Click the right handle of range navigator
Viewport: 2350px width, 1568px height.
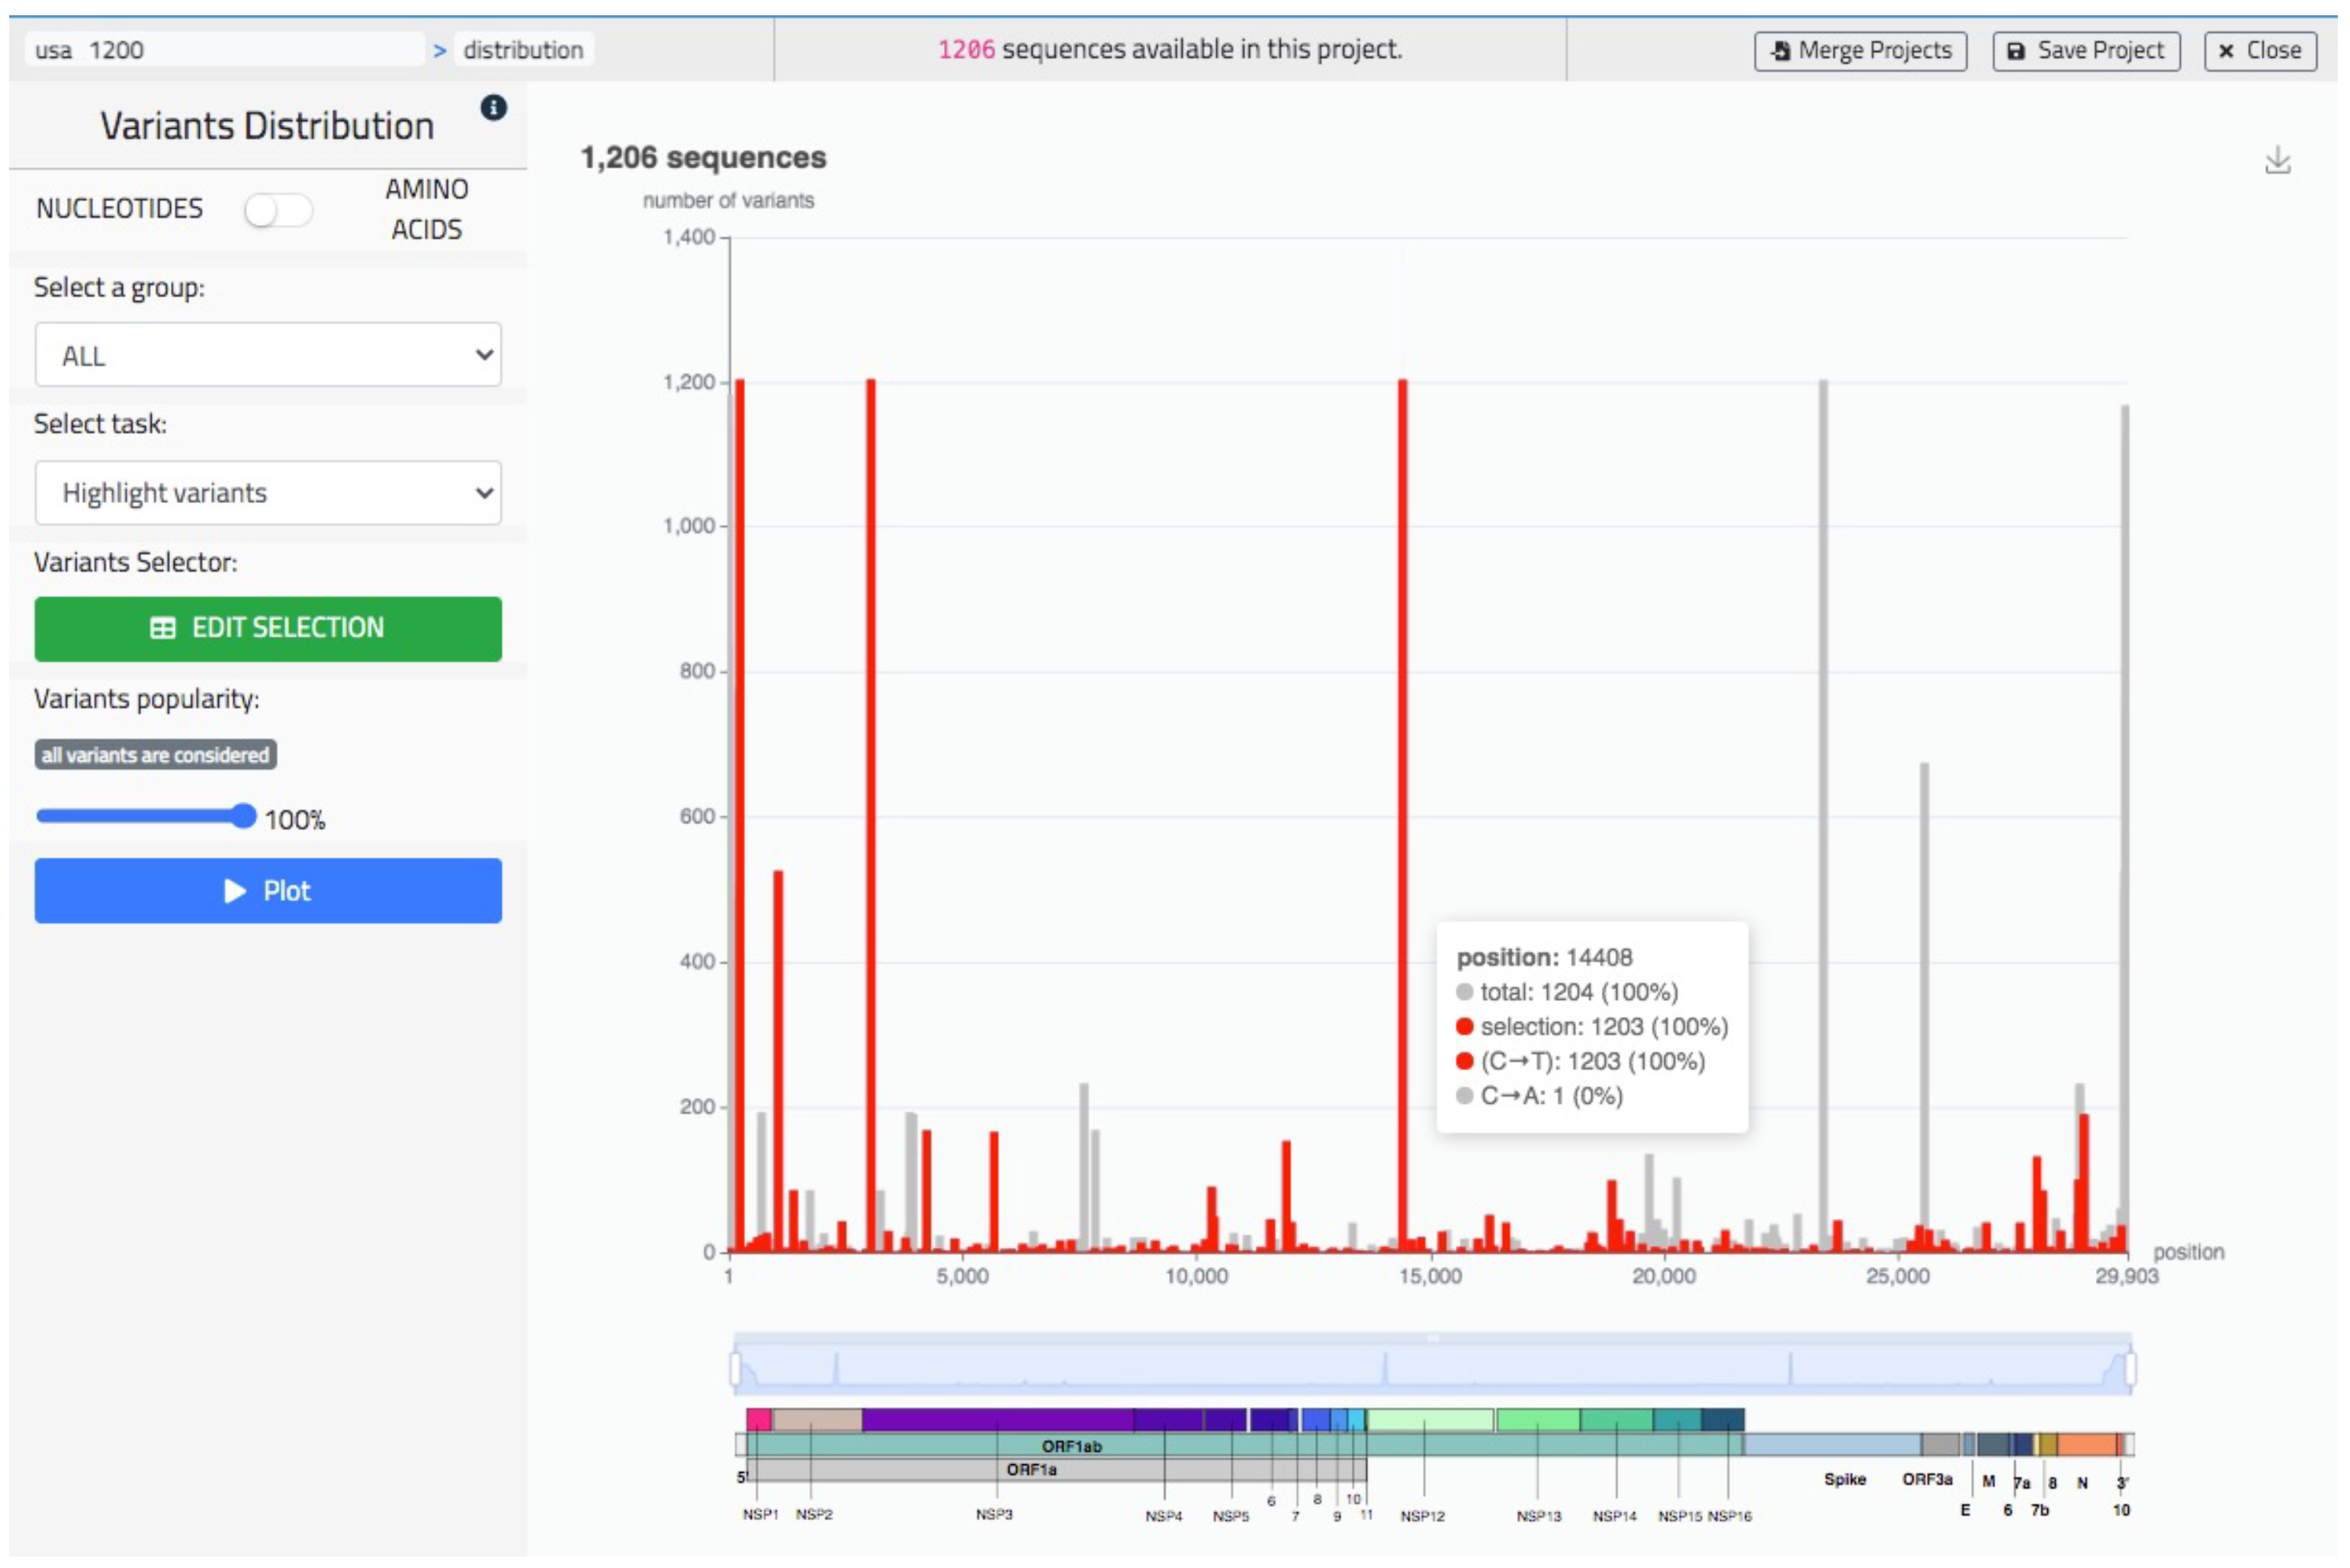coord(2130,1368)
